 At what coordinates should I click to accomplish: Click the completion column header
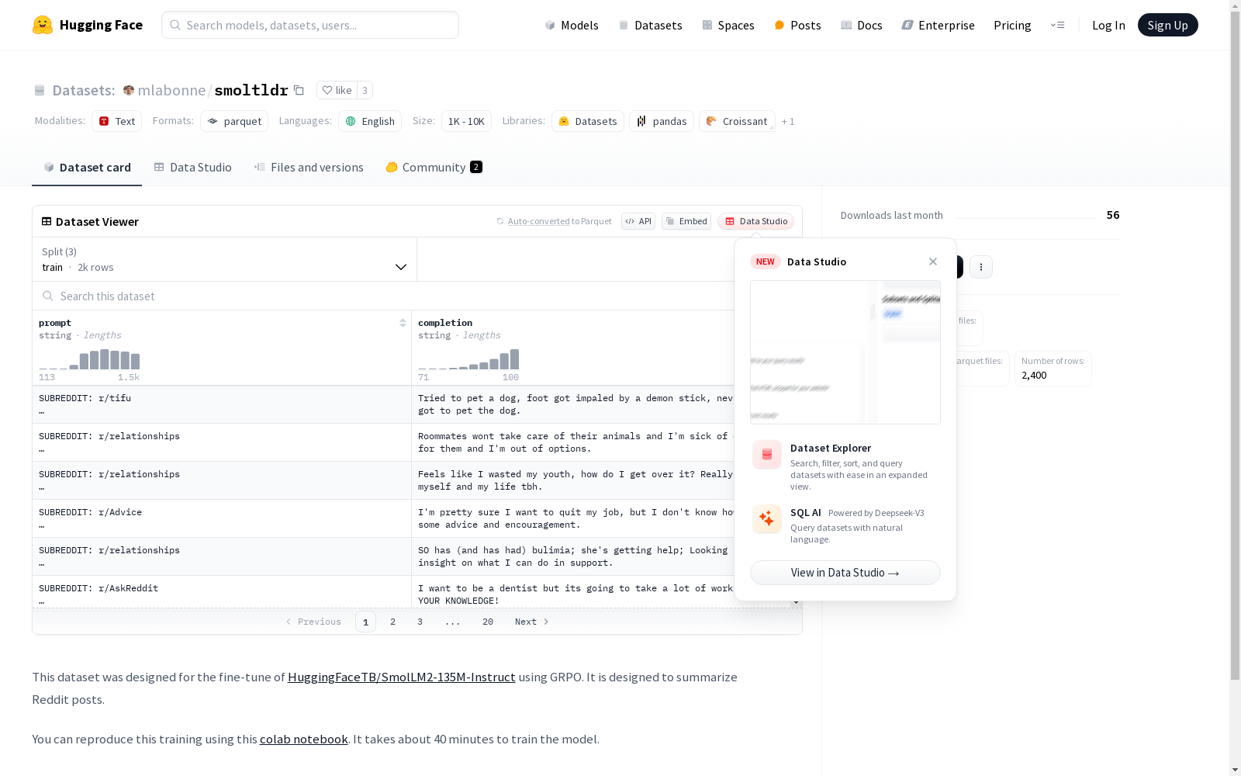(x=445, y=323)
